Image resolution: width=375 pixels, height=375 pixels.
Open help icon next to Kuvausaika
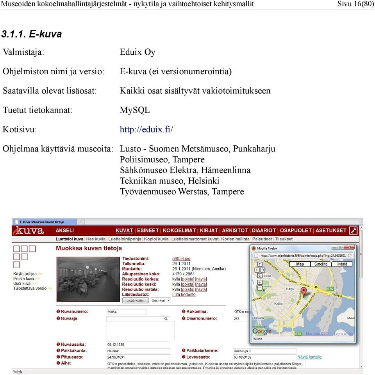[x=58, y=345]
